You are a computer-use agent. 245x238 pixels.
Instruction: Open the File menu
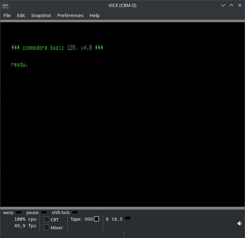7,15
